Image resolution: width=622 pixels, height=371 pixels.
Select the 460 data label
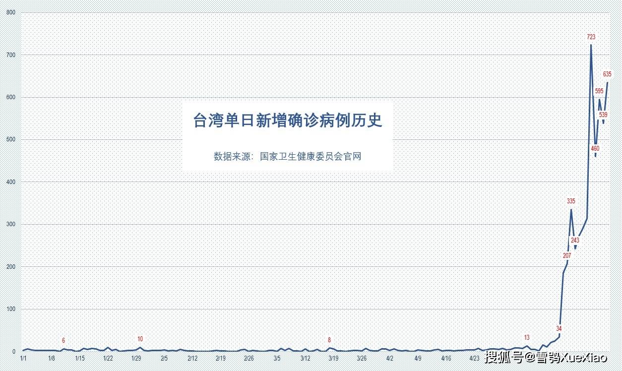pos(595,149)
